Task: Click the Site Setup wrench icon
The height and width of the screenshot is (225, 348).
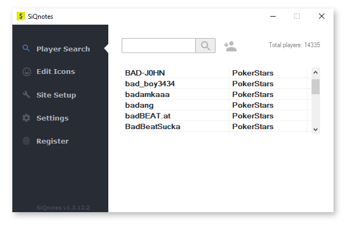Action: point(26,94)
